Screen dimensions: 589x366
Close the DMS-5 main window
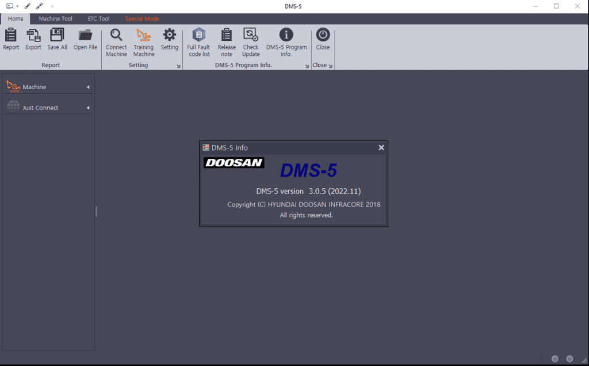tap(577, 6)
